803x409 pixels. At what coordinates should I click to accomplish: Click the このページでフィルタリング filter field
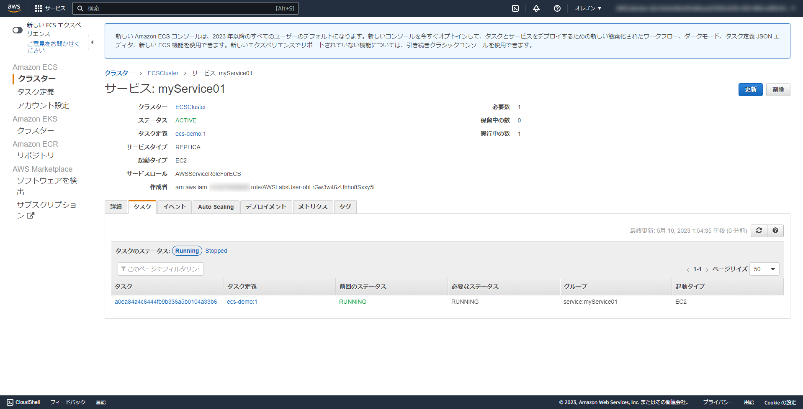coord(160,269)
